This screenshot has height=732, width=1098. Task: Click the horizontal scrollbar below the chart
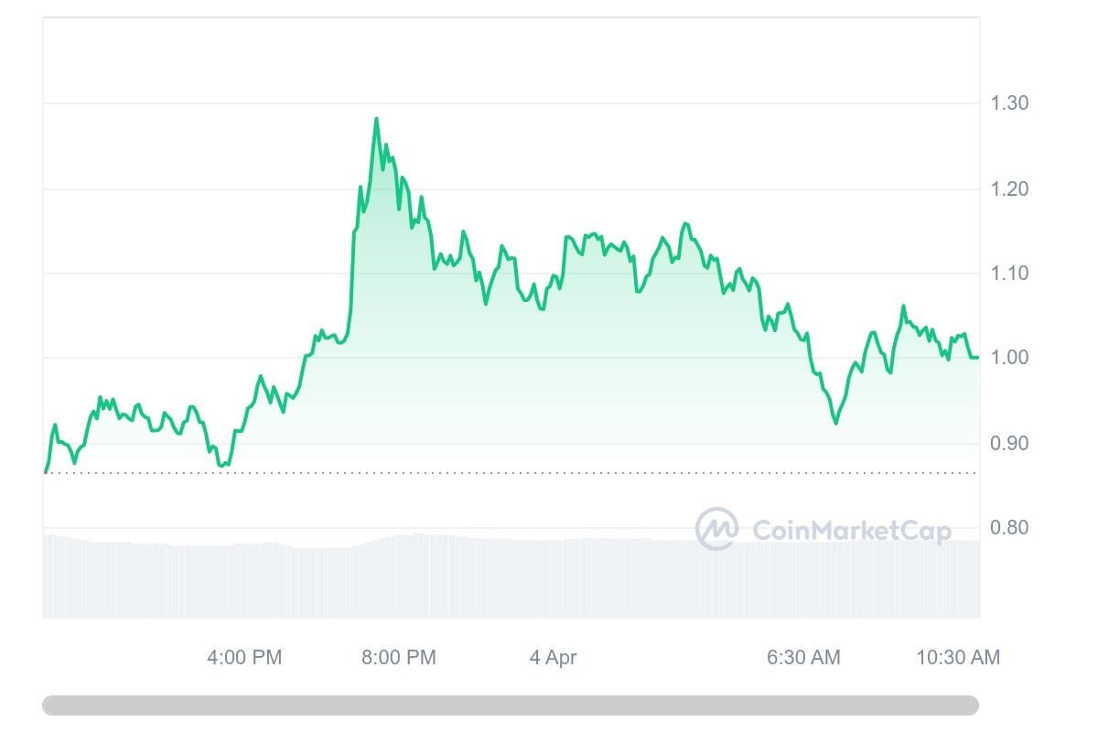click(x=511, y=705)
